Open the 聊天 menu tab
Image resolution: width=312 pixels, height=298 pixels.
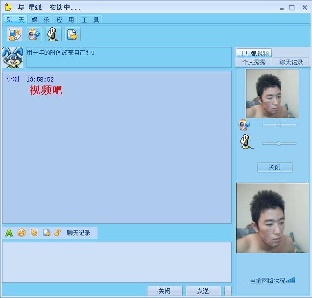15,20
